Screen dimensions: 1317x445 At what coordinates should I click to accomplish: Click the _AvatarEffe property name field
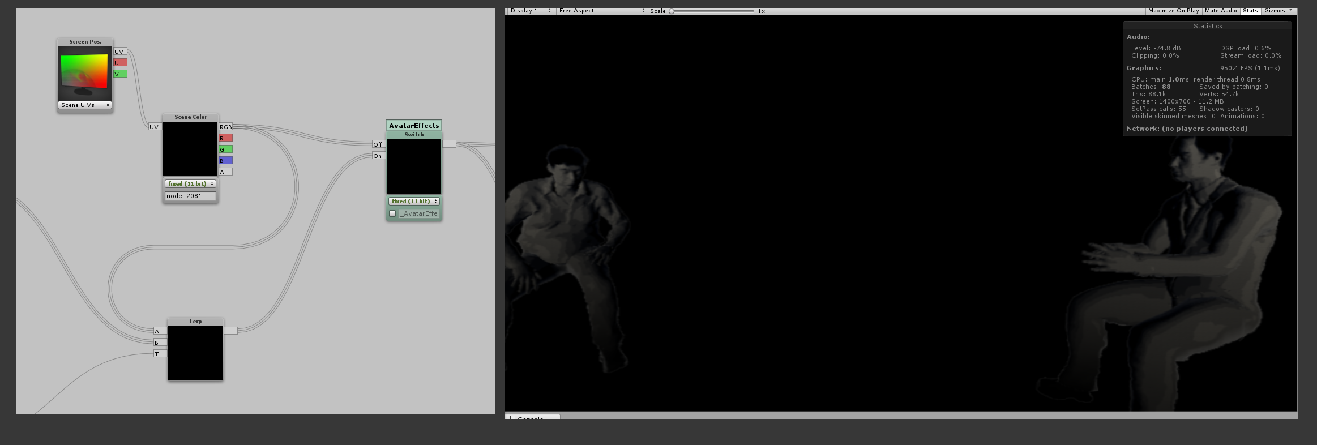(x=419, y=213)
